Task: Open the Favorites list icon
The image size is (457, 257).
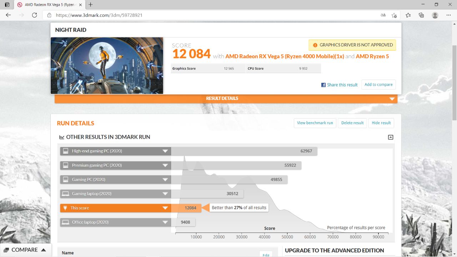Action: [x=408, y=15]
